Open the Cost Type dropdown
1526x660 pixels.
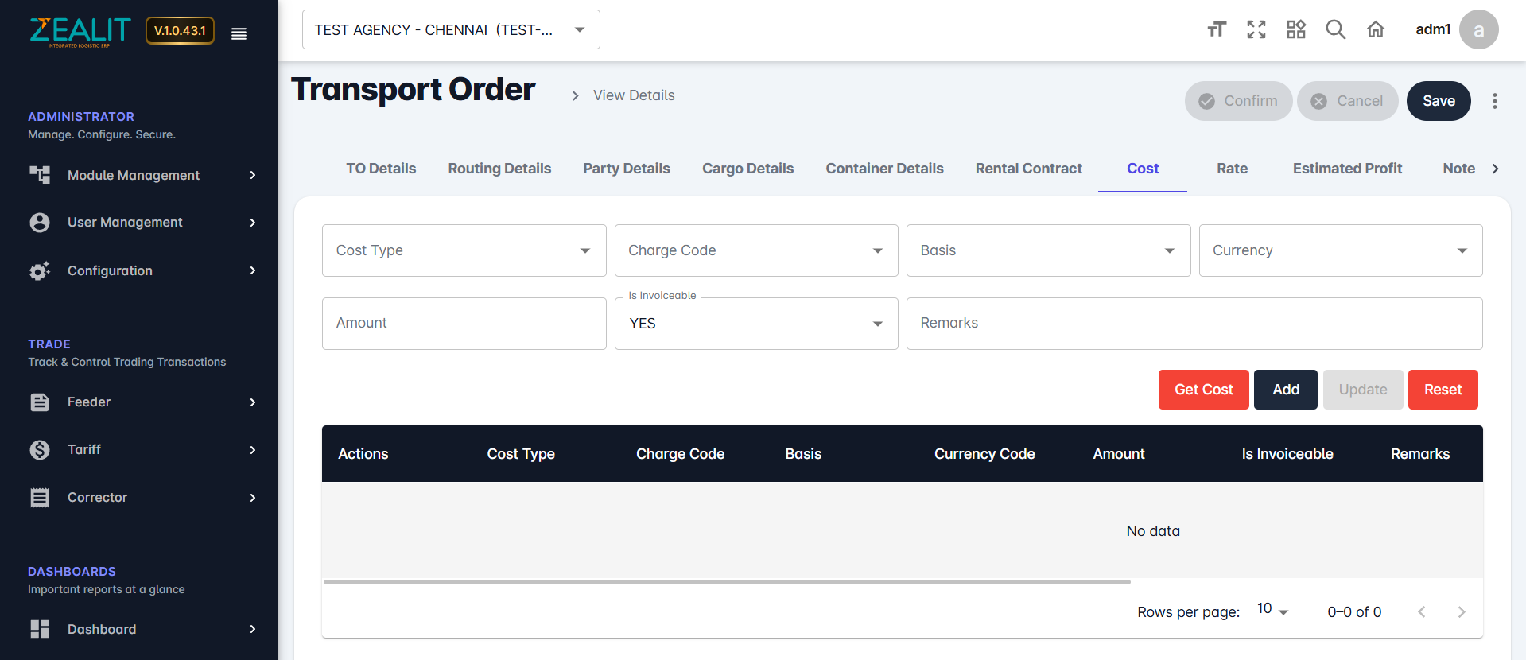point(464,250)
